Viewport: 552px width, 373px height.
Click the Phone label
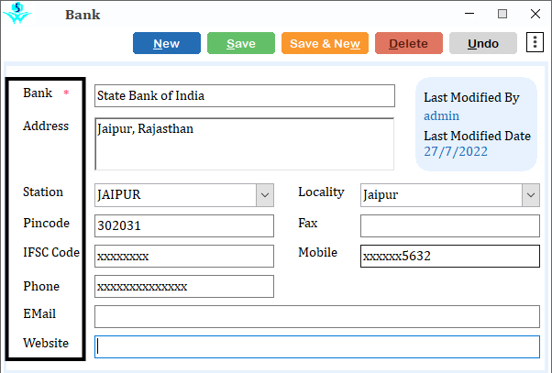[41, 287]
